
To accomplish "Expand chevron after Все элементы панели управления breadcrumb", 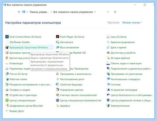I will (x=95, y=12).
